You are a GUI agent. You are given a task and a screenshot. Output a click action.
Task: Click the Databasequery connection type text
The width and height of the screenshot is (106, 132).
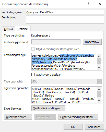(x=41, y=35)
